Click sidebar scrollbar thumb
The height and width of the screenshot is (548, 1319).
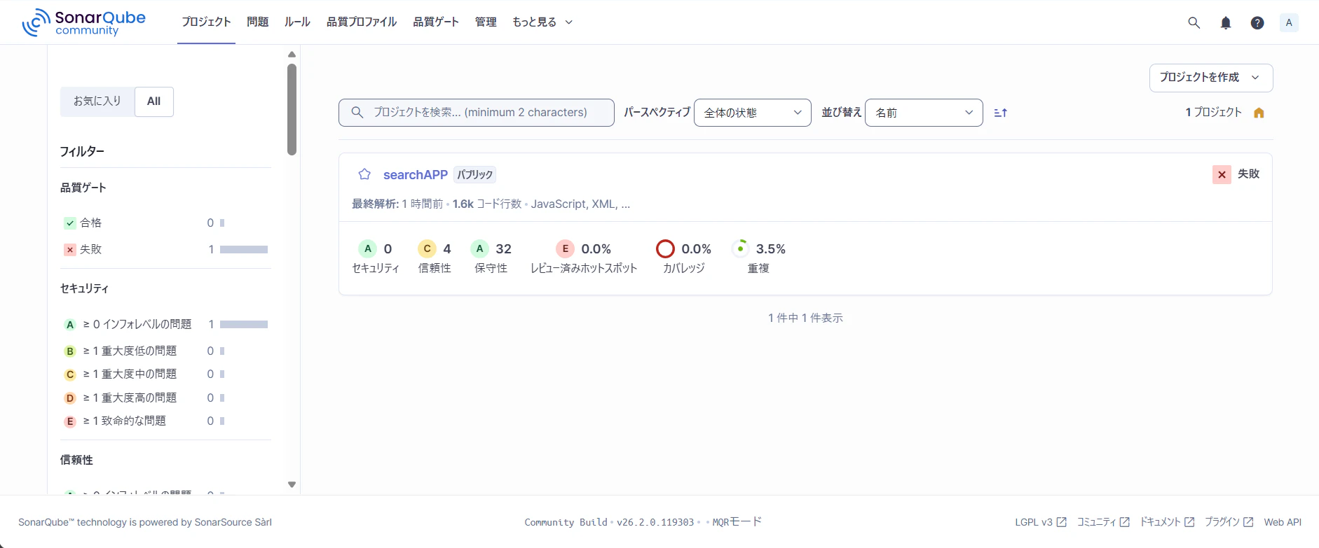292,109
